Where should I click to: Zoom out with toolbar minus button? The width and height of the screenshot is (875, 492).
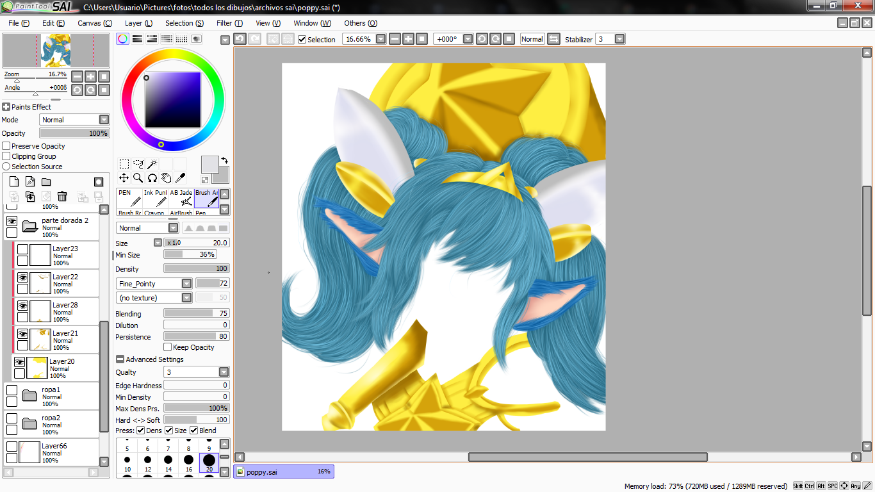pos(395,39)
